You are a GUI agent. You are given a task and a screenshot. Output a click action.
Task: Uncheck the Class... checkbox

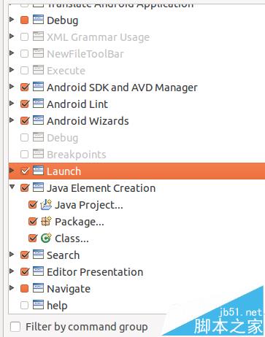pyautogui.click(x=33, y=239)
